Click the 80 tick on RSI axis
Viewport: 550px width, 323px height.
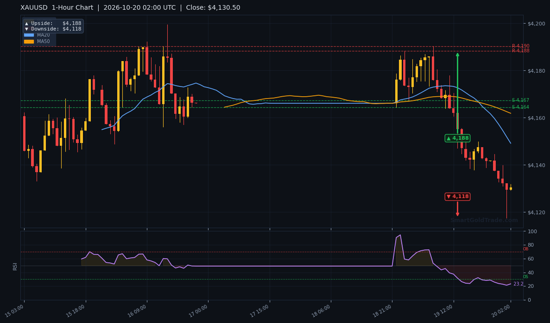coord(531,245)
